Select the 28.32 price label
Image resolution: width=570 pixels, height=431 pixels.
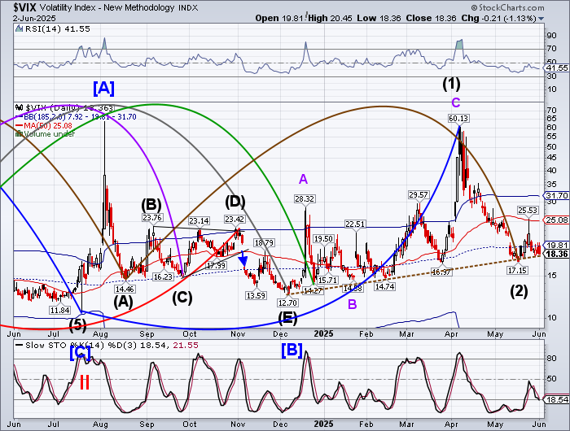point(305,198)
